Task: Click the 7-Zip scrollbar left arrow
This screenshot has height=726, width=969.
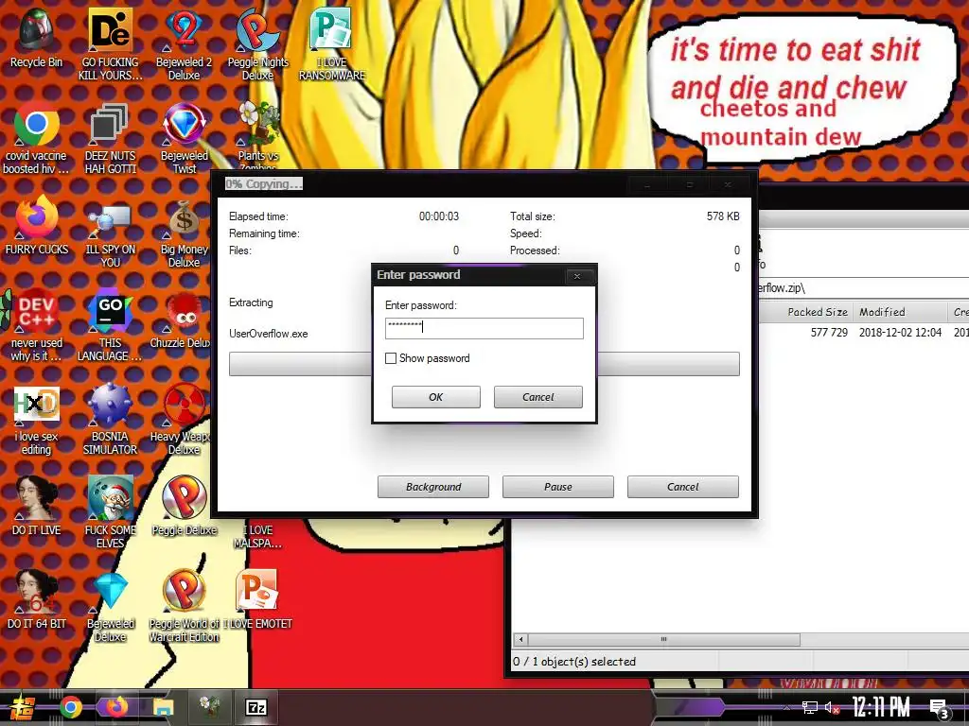Action: [x=520, y=640]
